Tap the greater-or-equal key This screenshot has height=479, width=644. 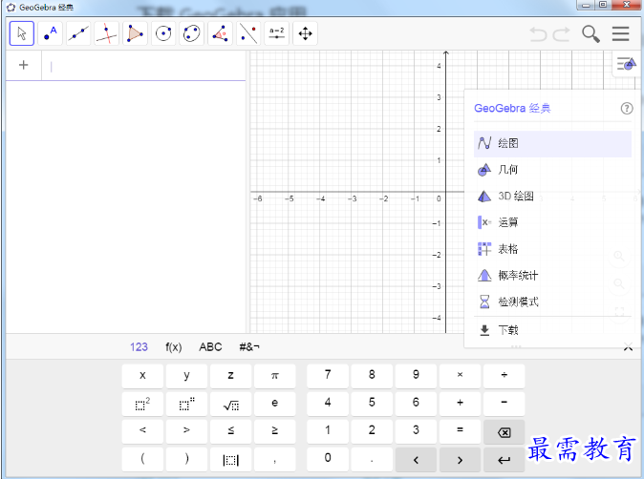coord(275,431)
